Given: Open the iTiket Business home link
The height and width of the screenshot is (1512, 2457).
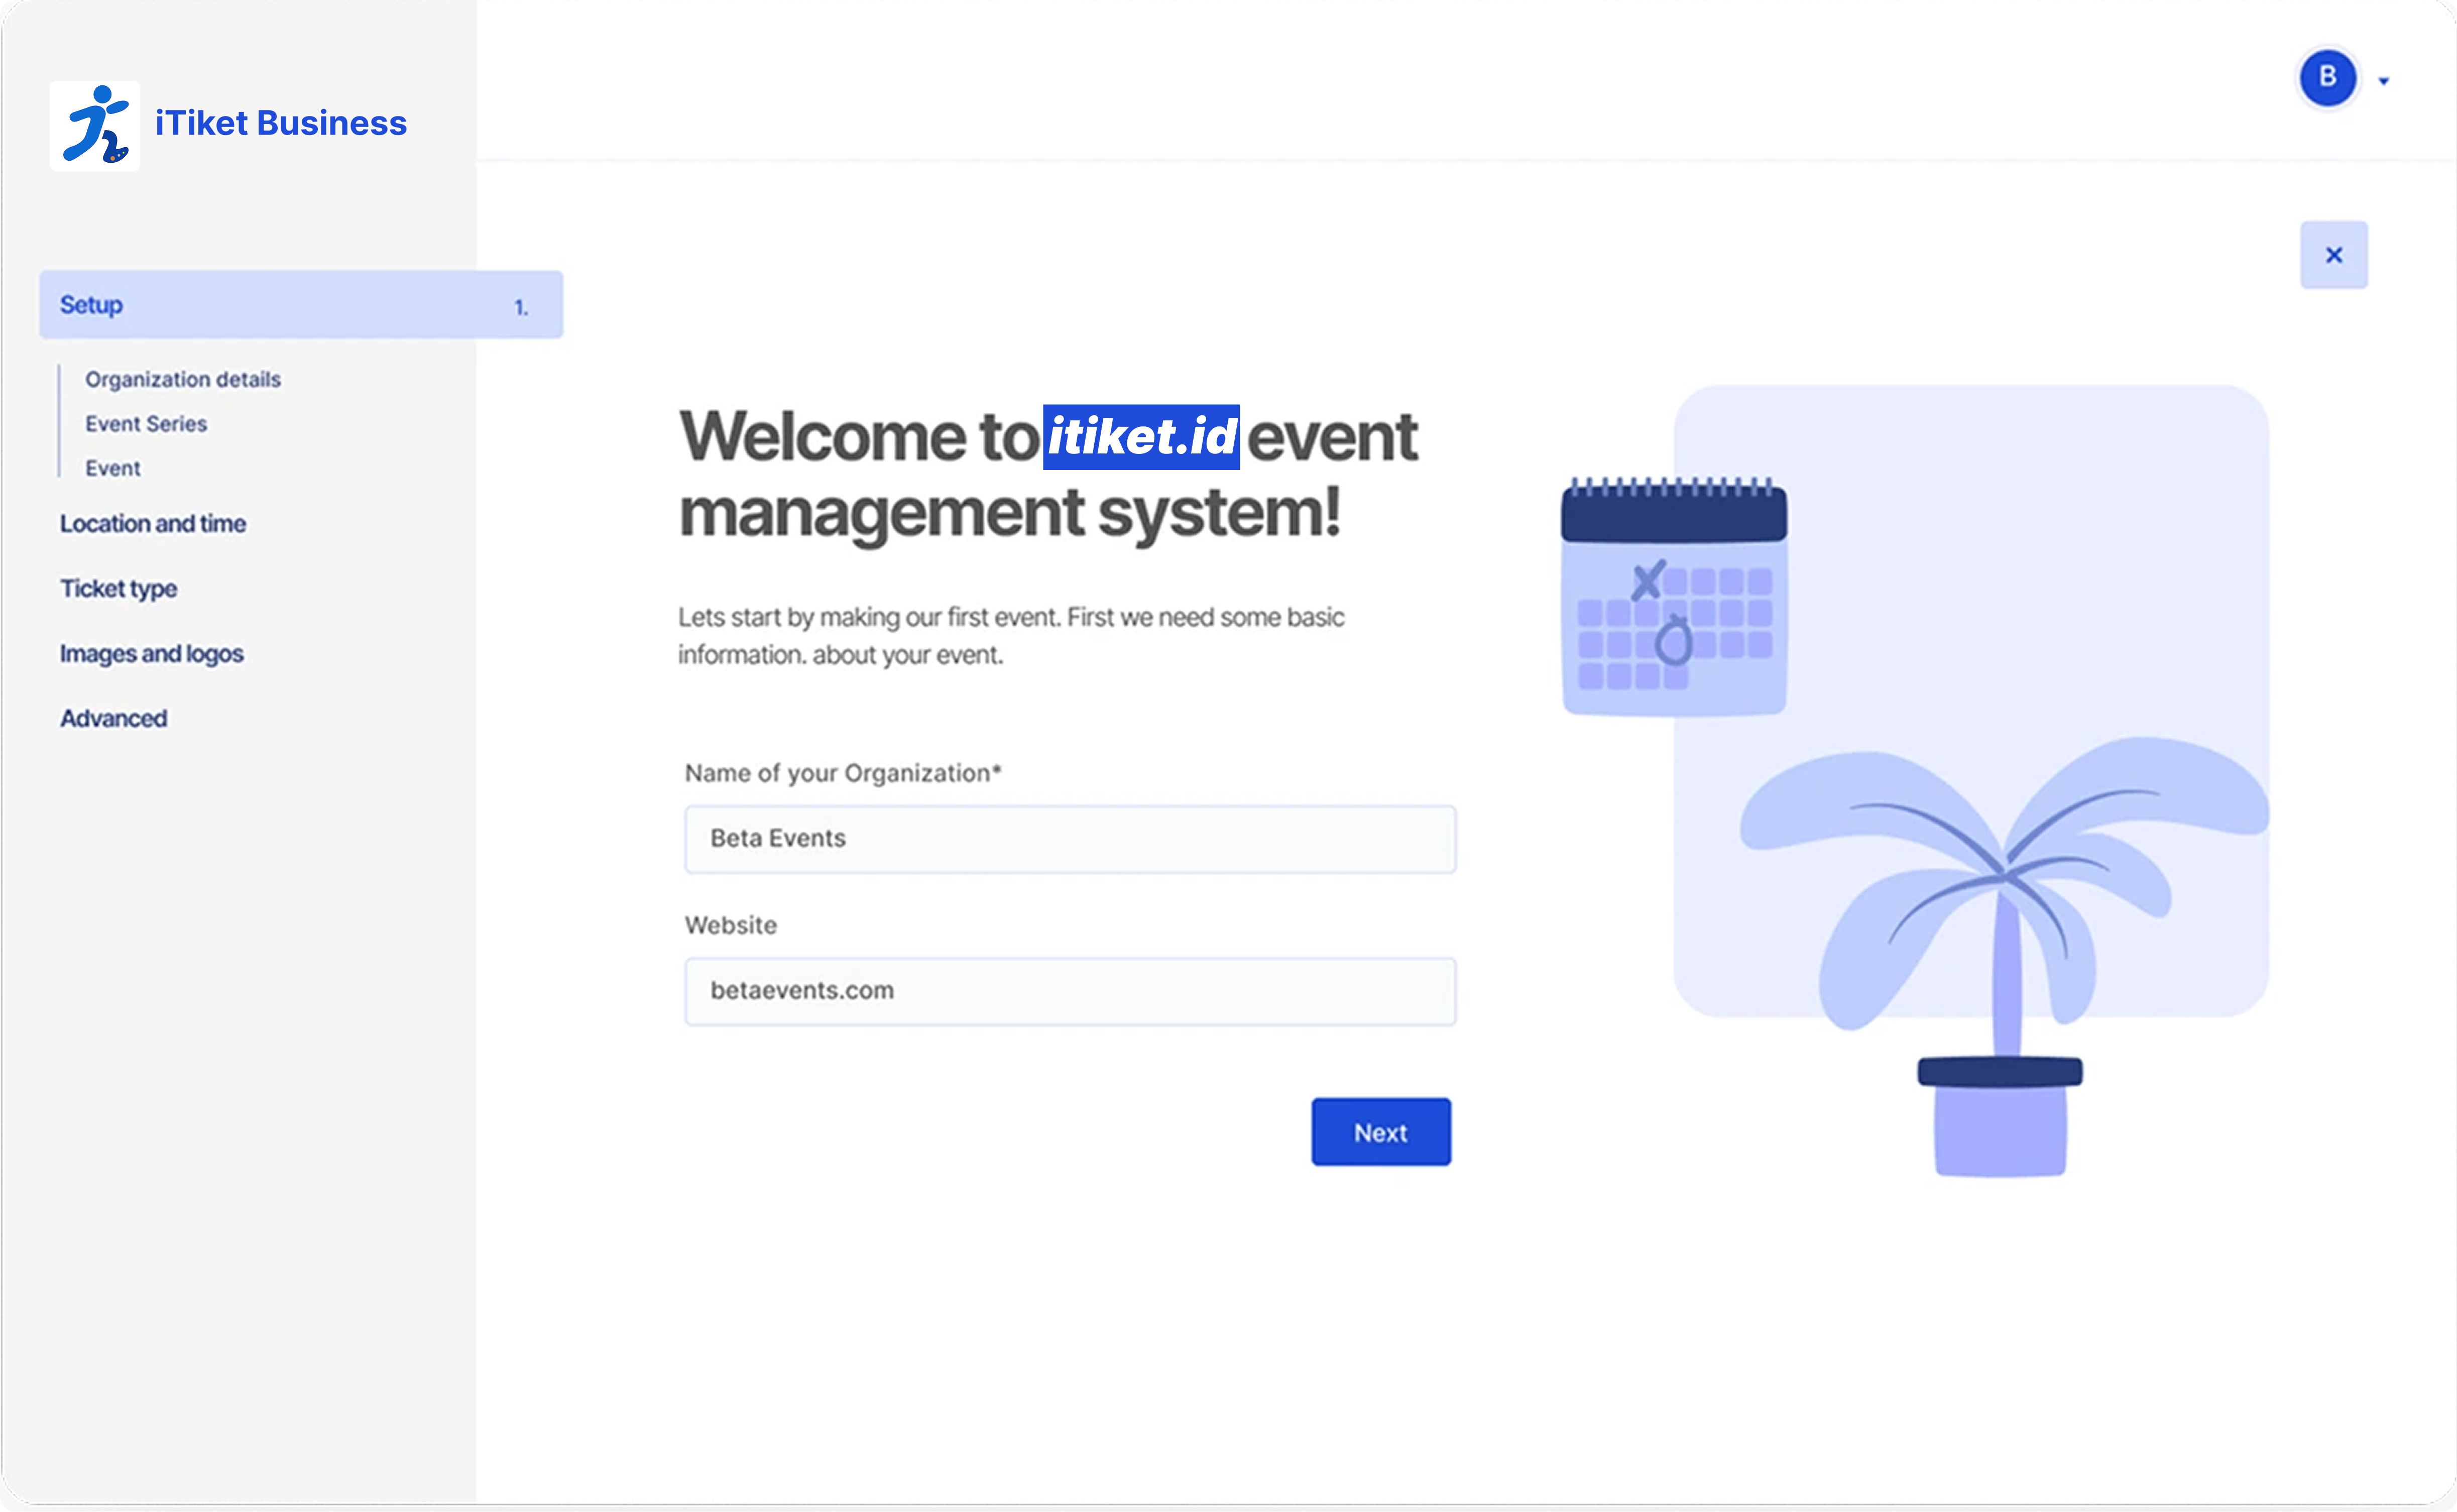Looking at the screenshot, I should (x=281, y=123).
